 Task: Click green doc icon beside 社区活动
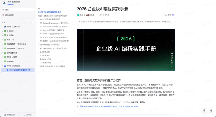(x=5, y=35)
